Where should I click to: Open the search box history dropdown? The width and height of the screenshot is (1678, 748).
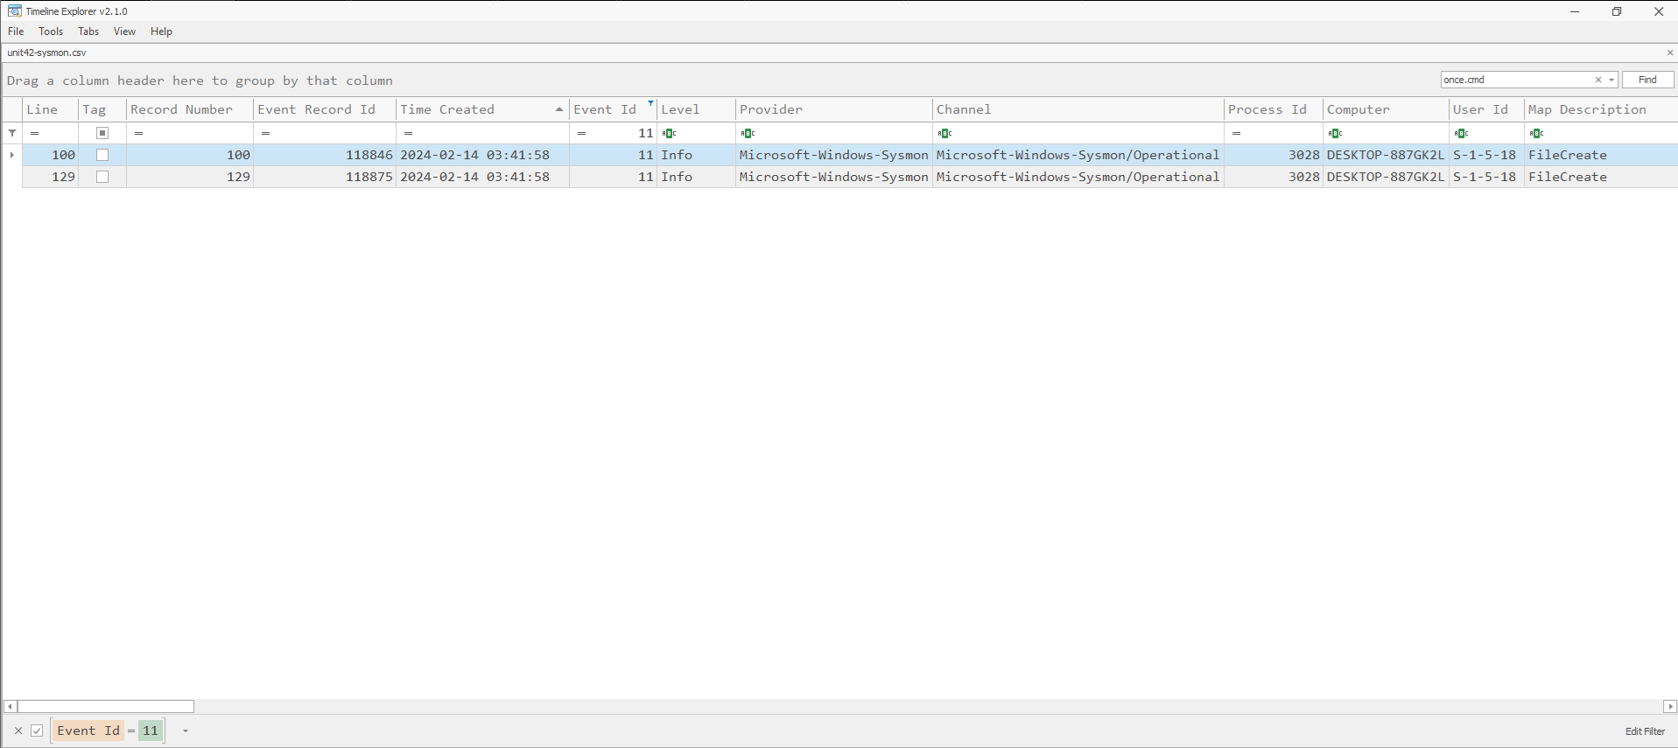click(x=1611, y=80)
